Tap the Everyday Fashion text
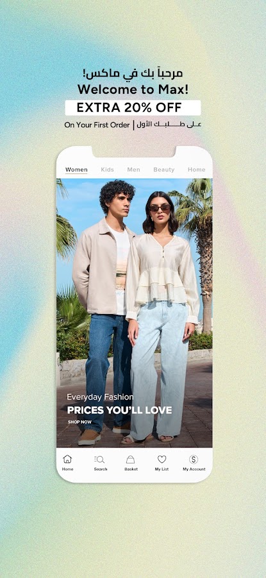This screenshot has width=266, height=578. [100, 397]
